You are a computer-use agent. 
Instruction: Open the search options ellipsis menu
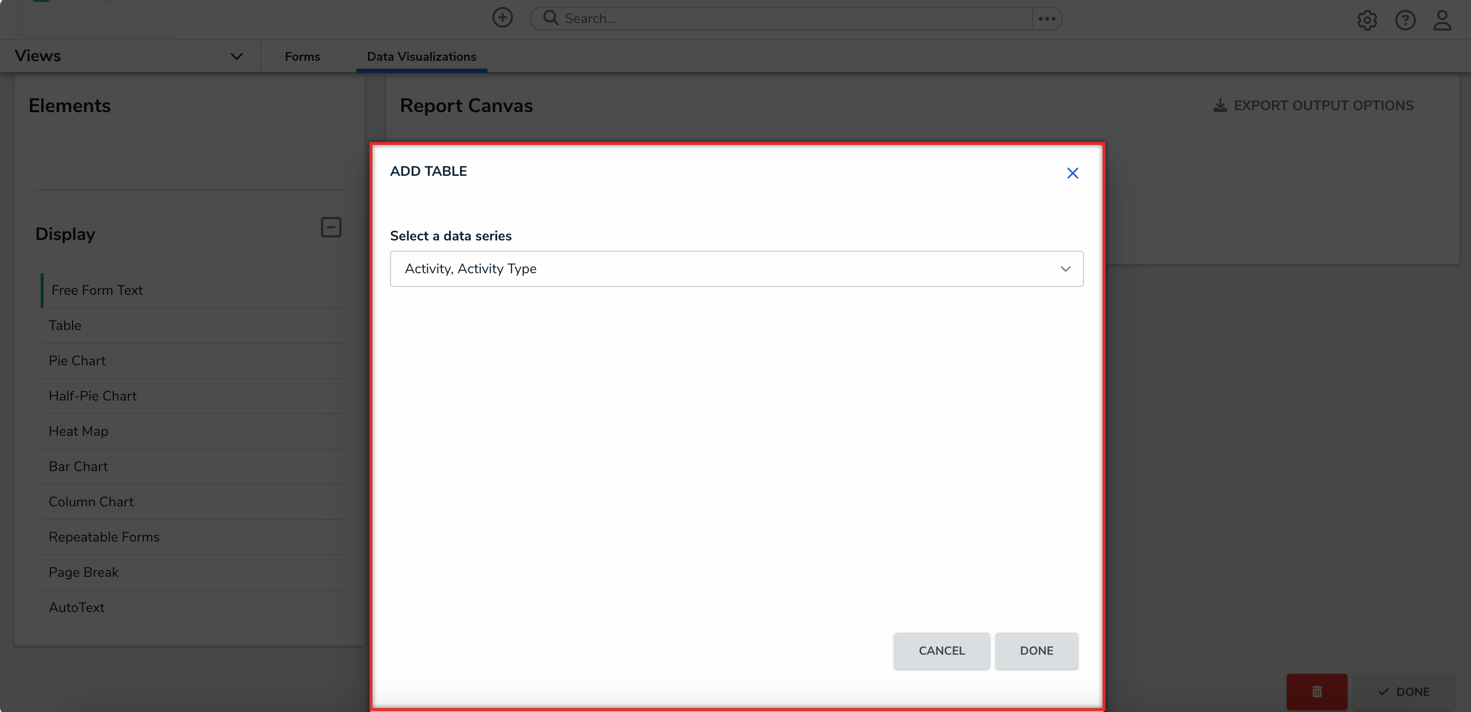(1046, 19)
